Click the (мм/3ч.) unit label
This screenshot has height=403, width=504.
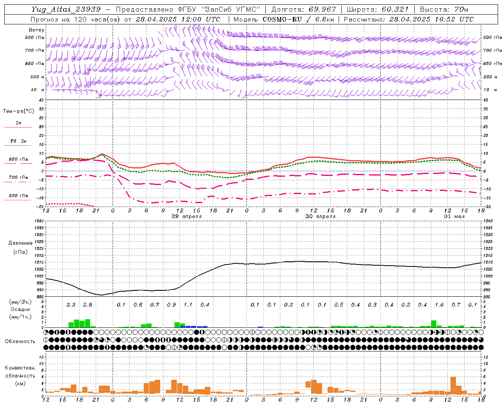pos(20,302)
